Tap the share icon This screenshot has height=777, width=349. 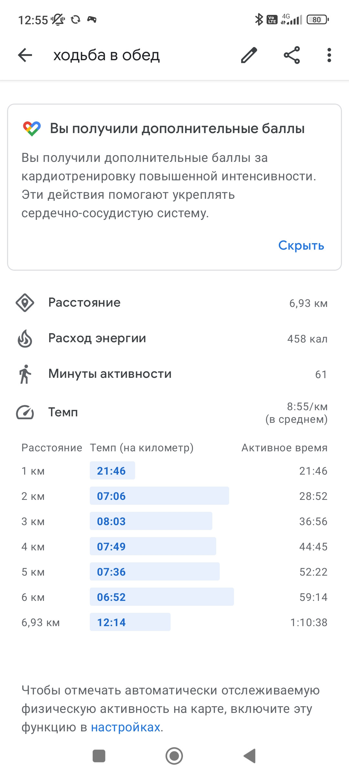click(x=292, y=55)
